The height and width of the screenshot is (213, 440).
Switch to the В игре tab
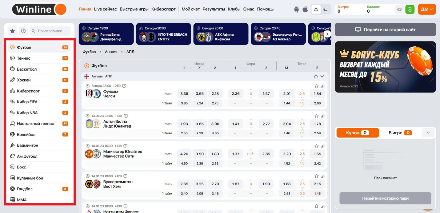(x=400, y=133)
